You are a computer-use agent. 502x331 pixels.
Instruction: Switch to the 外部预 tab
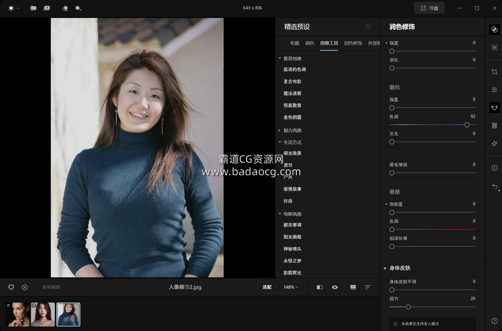pyautogui.click(x=374, y=43)
